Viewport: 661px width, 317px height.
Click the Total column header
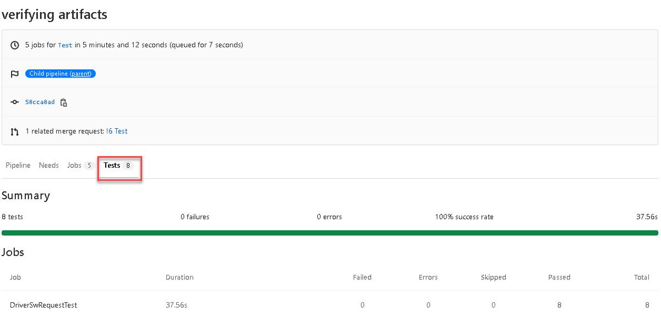641,277
